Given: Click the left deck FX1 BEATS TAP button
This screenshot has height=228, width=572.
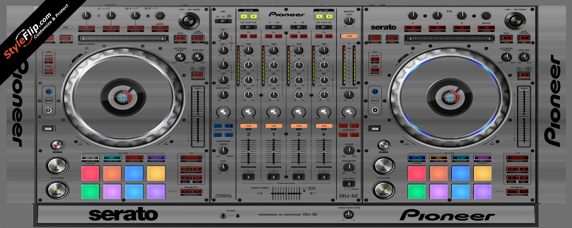Looking at the screenshot, I should 160,28.
